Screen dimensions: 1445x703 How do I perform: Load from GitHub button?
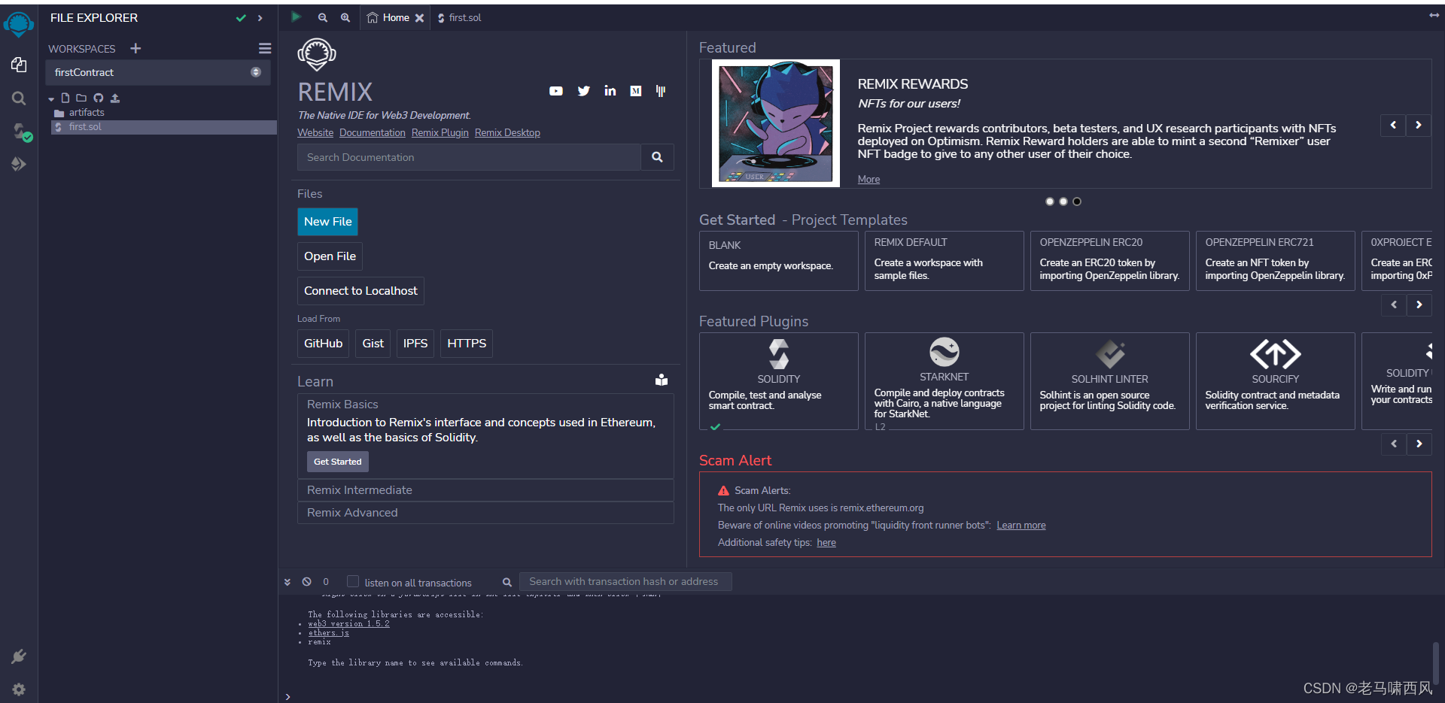point(323,344)
